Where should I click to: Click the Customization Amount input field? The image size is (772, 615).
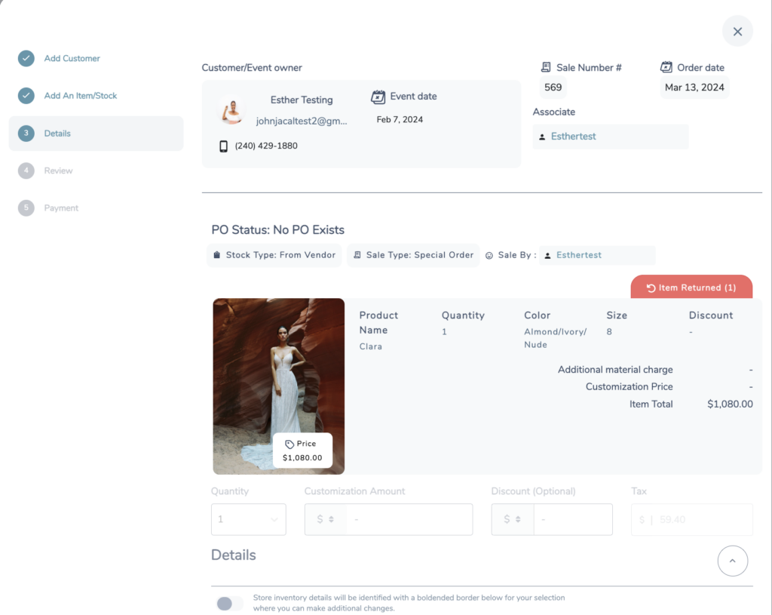[409, 519]
